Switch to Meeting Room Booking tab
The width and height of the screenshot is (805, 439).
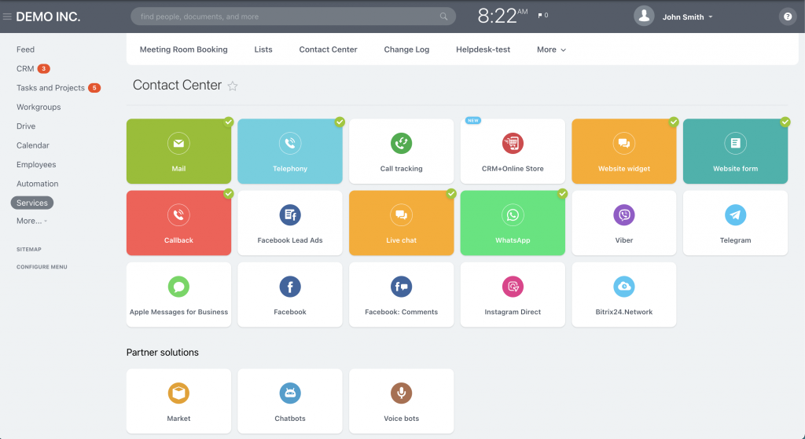pos(184,49)
